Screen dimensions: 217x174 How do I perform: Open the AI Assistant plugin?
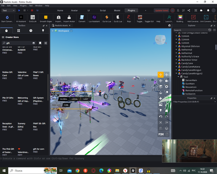click(x=21, y=19)
